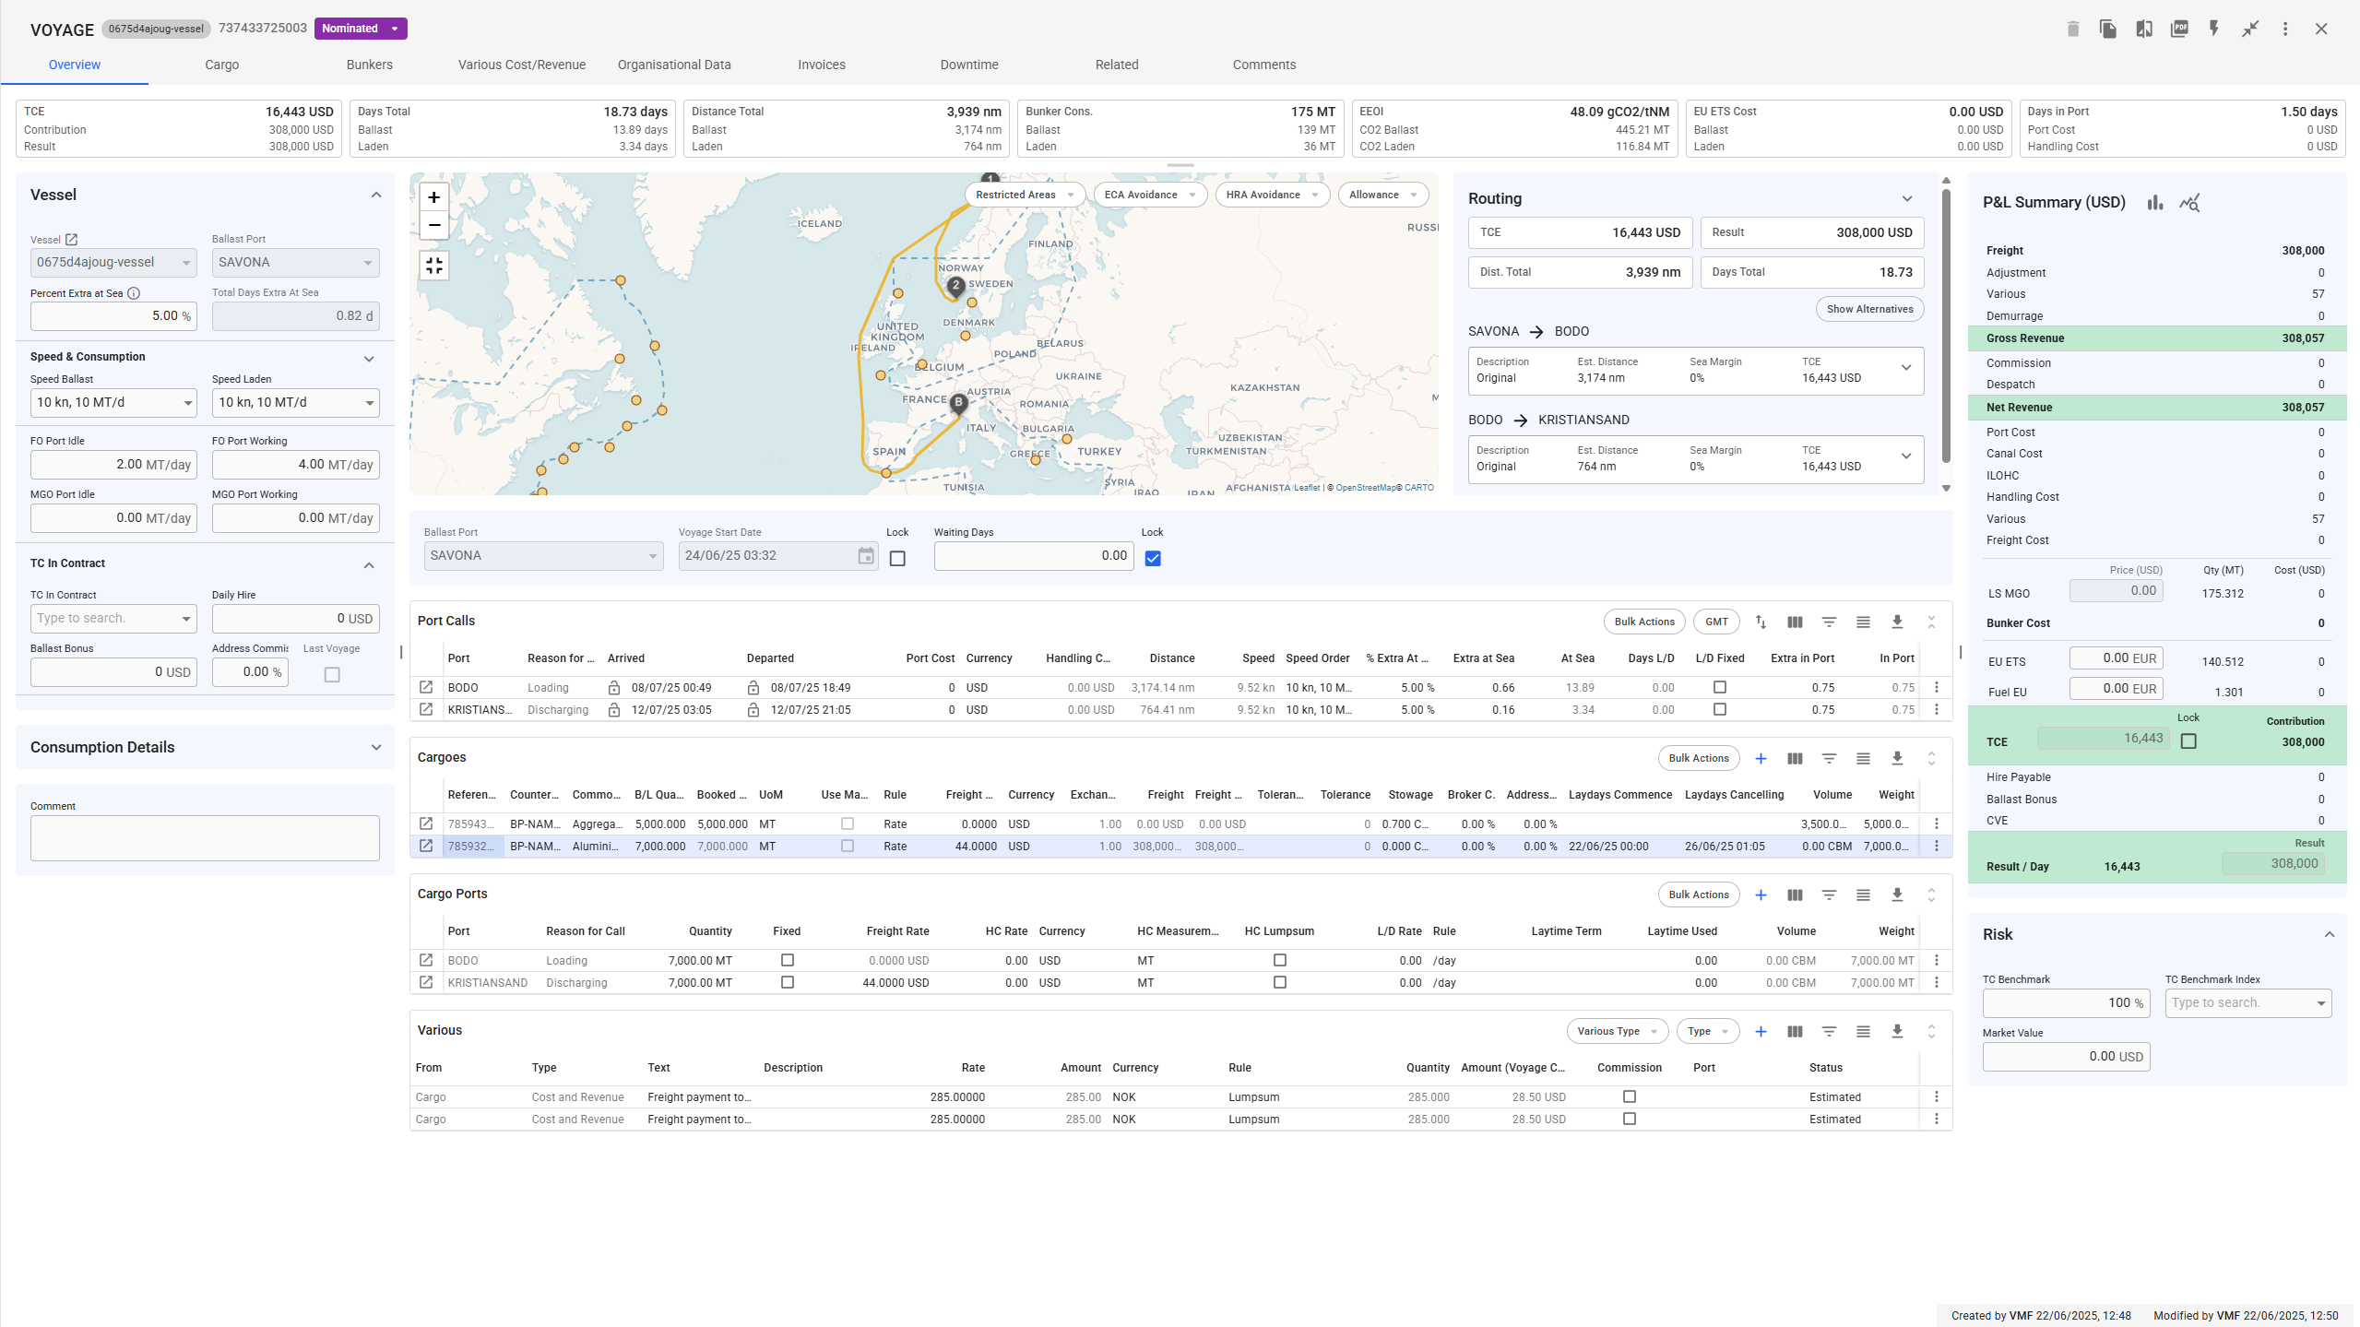Zoom in on the route map

[x=433, y=197]
